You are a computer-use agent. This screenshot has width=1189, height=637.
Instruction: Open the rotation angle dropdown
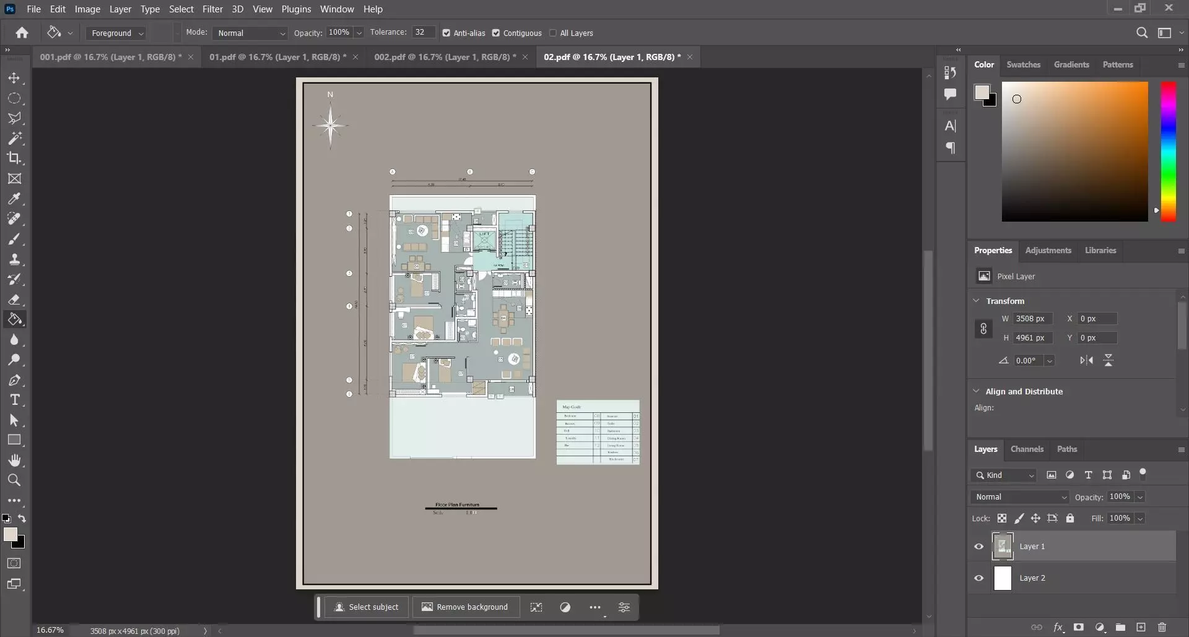point(1050,361)
